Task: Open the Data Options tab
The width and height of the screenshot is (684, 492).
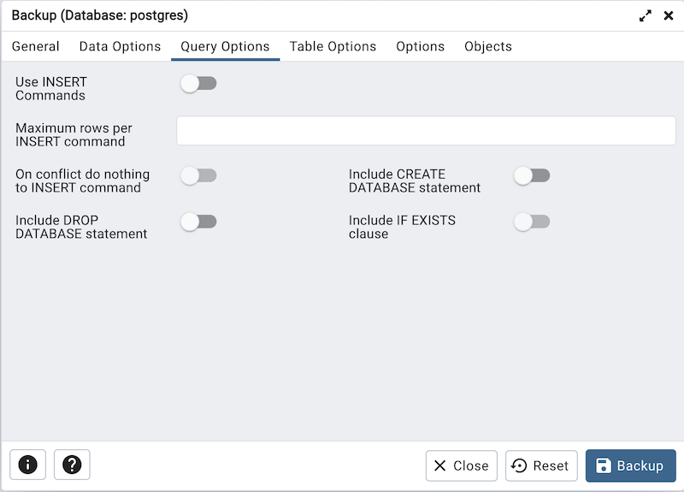Action: [x=120, y=47]
